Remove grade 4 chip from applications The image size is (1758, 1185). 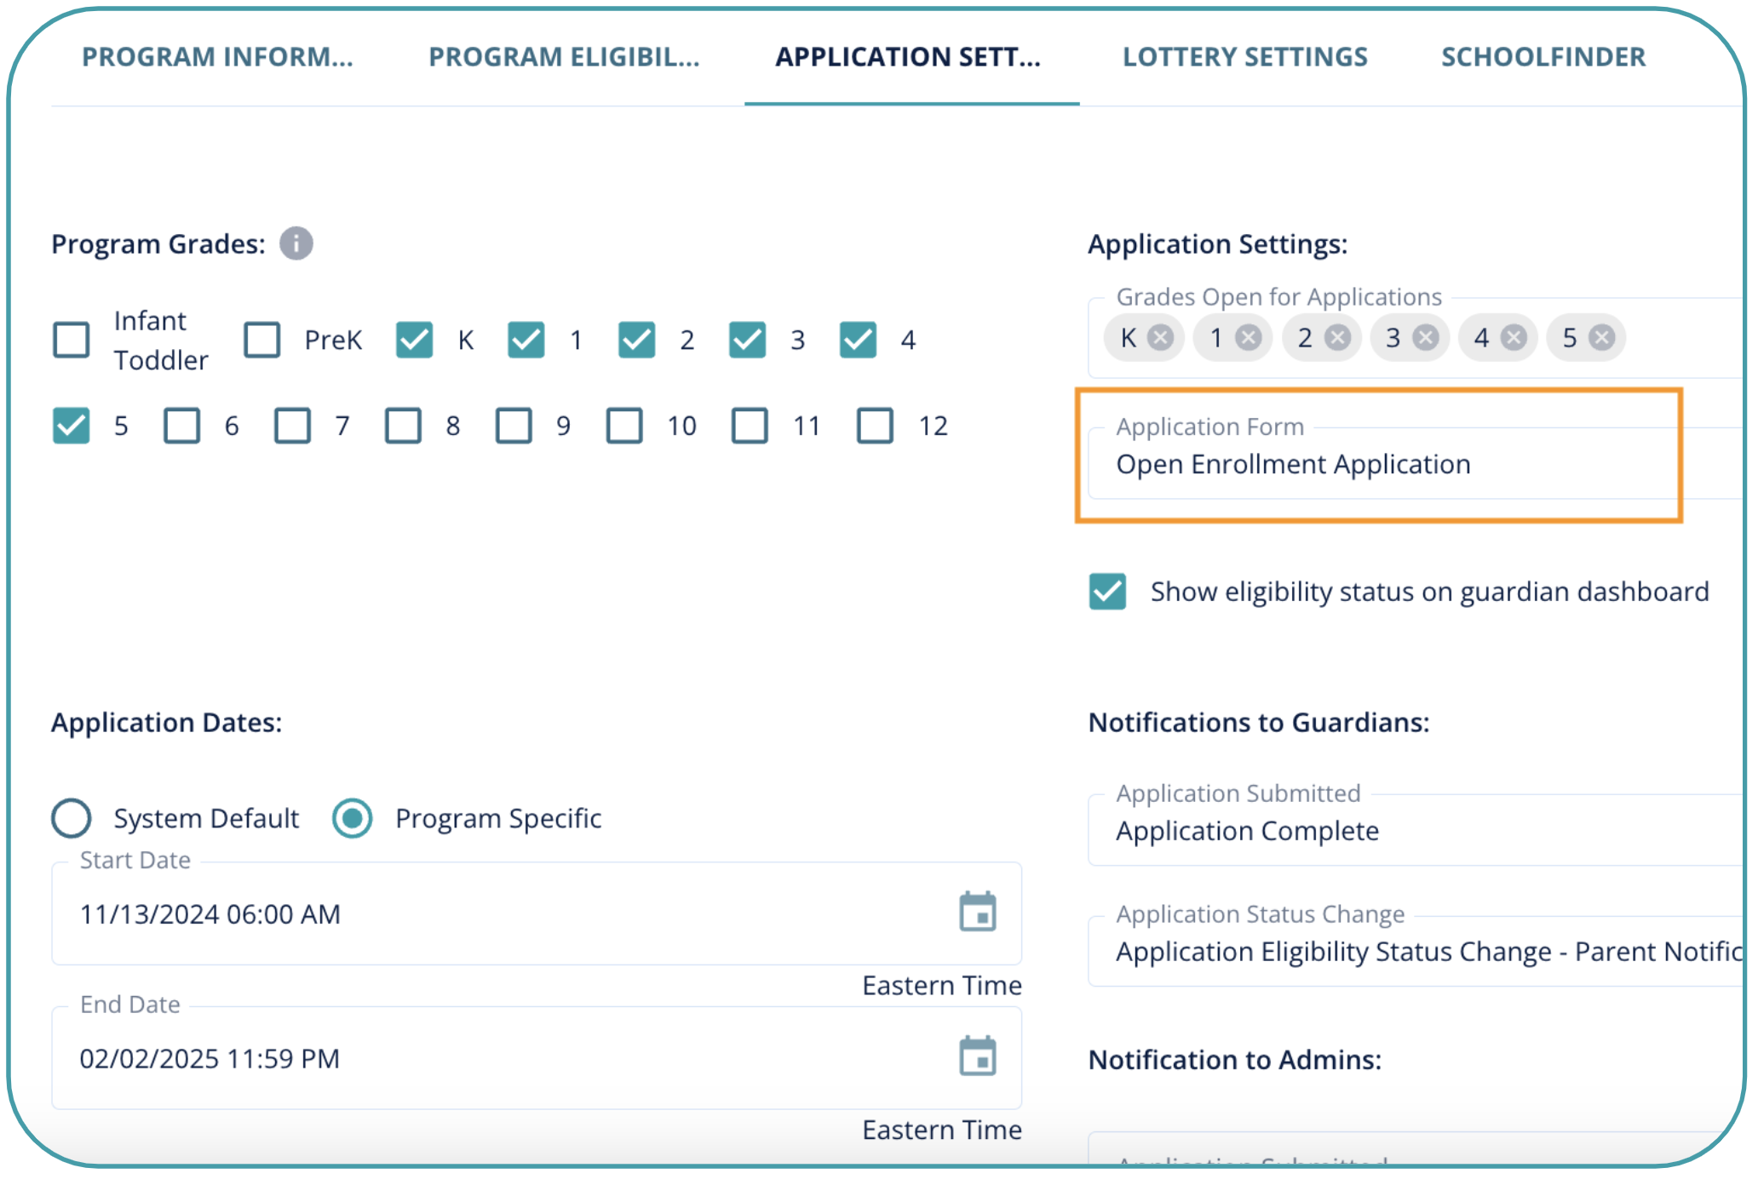[1514, 338]
